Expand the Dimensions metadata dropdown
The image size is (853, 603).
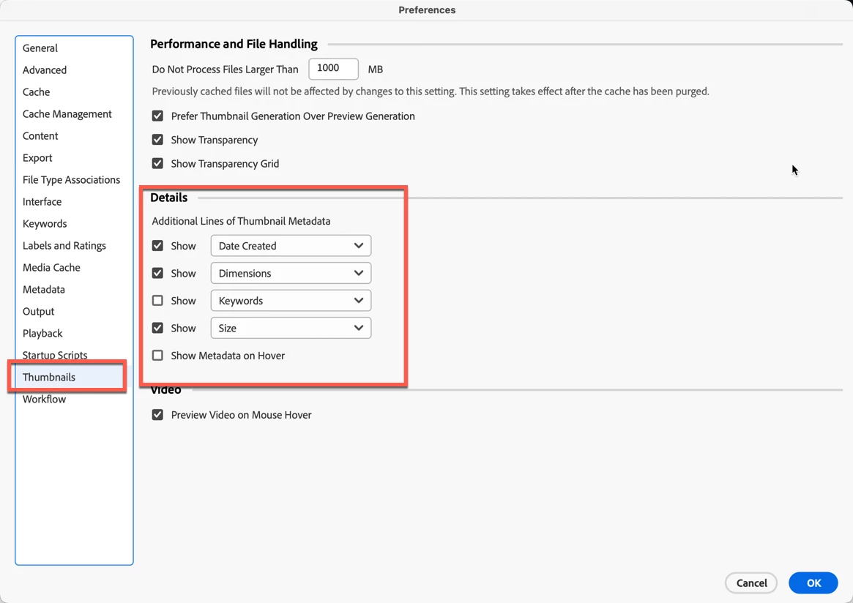pos(291,274)
